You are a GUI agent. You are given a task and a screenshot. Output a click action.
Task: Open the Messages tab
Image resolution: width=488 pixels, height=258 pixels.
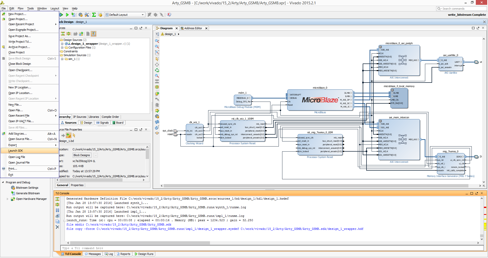coord(93,254)
